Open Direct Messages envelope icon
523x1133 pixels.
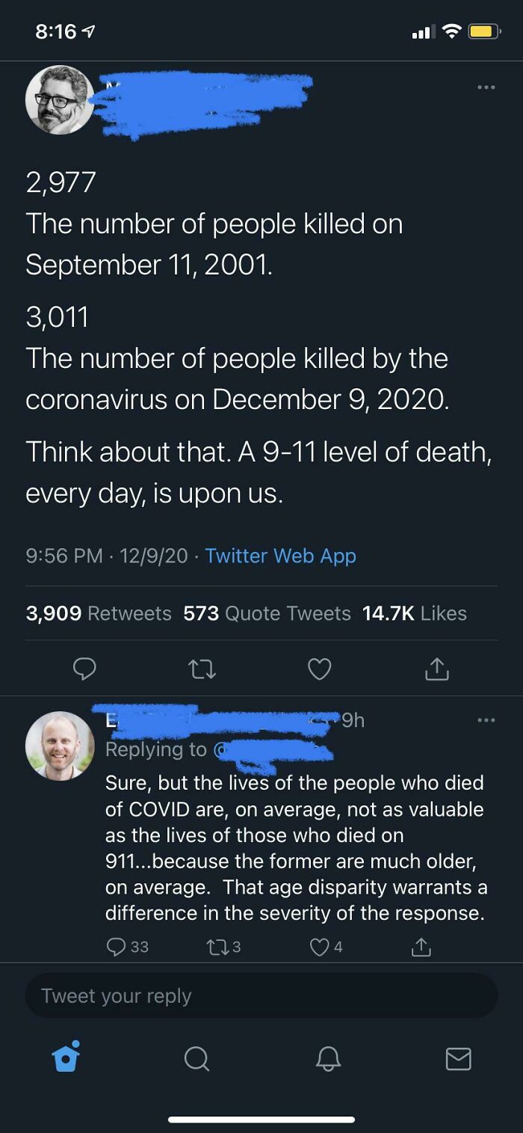tap(459, 1057)
